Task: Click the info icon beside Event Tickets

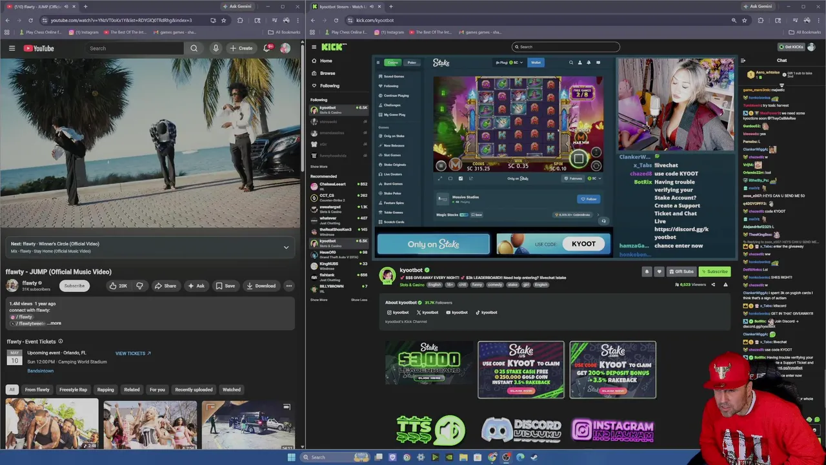Action: point(61,341)
